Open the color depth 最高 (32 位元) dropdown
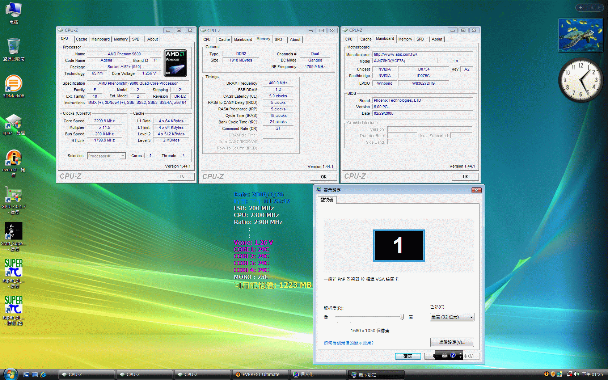 452,317
